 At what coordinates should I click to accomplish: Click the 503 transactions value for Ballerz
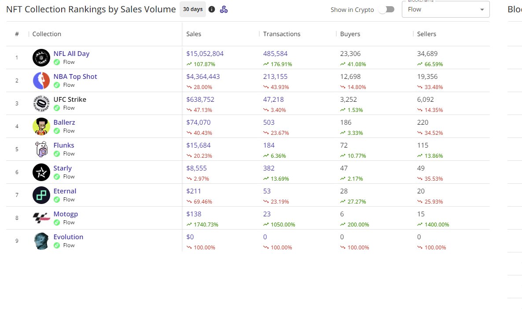(x=268, y=122)
